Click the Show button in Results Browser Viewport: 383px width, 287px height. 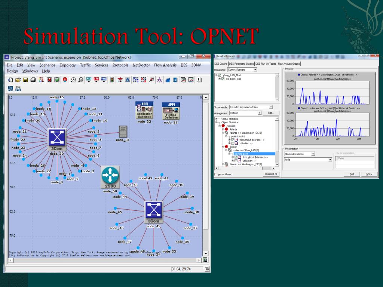pos(369,174)
